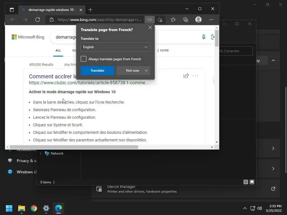Viewport: 287px width, 215px height.
Task: Open Google Chrome from the taskbar
Action: click(x=34, y=208)
